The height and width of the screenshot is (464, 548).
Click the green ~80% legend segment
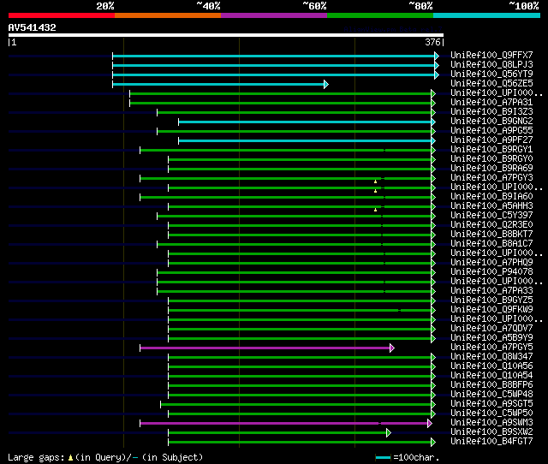(x=380, y=15)
